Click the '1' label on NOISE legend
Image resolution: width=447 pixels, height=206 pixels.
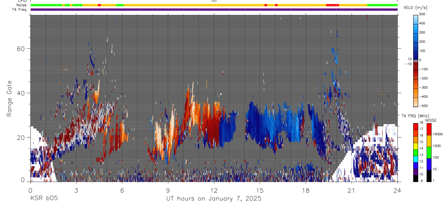click(x=434, y=181)
